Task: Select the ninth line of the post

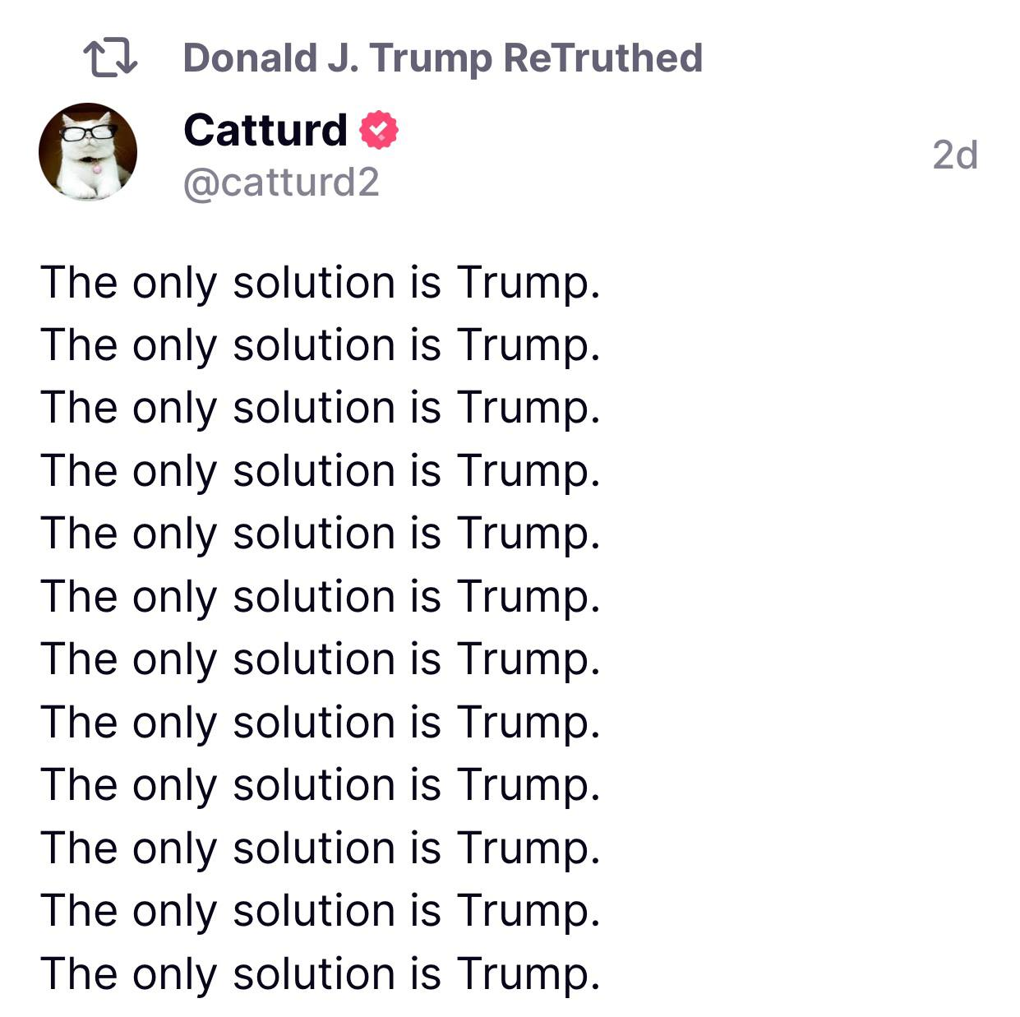Action: tap(321, 785)
